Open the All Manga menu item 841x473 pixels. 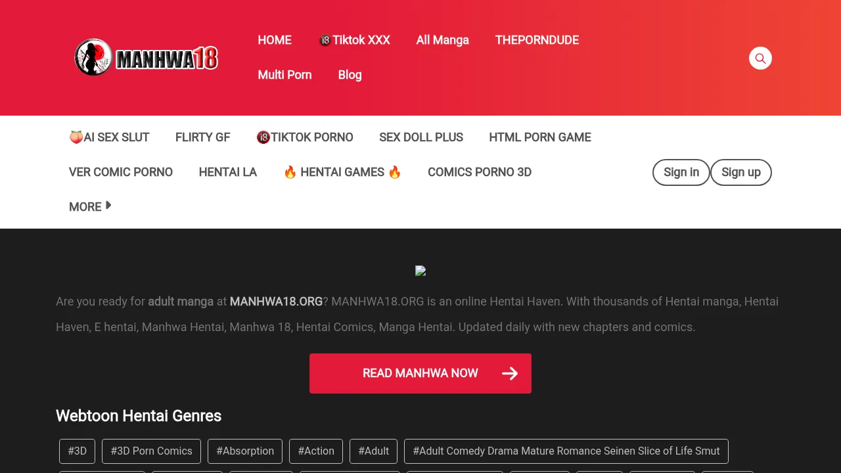click(442, 40)
